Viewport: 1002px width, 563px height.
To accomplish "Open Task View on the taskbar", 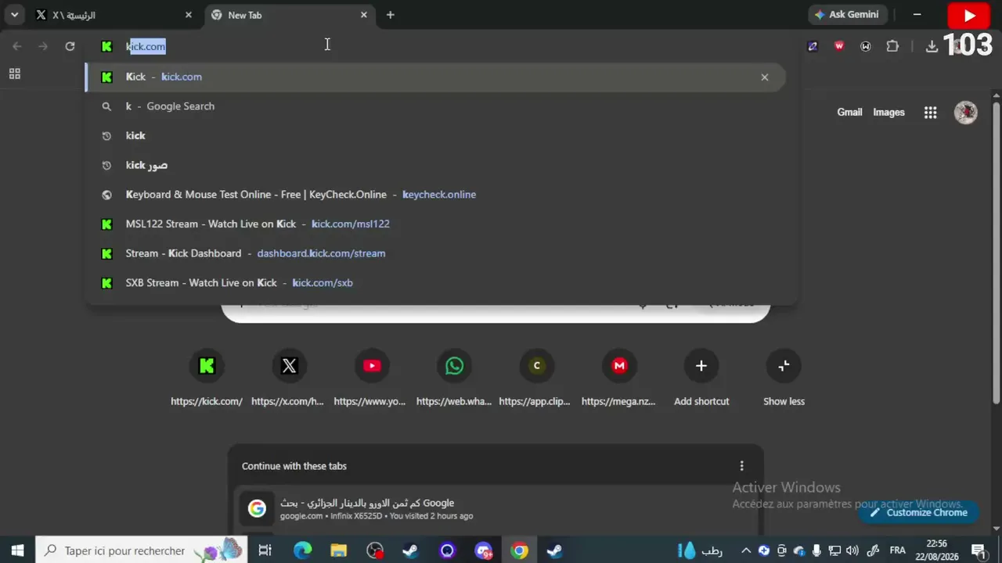I will 265,550.
